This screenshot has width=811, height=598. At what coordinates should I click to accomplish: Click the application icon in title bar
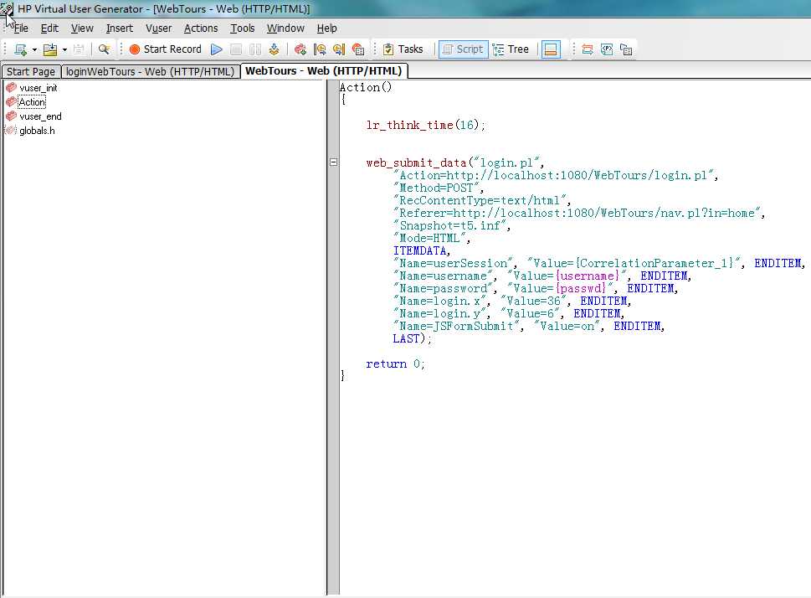click(7, 8)
